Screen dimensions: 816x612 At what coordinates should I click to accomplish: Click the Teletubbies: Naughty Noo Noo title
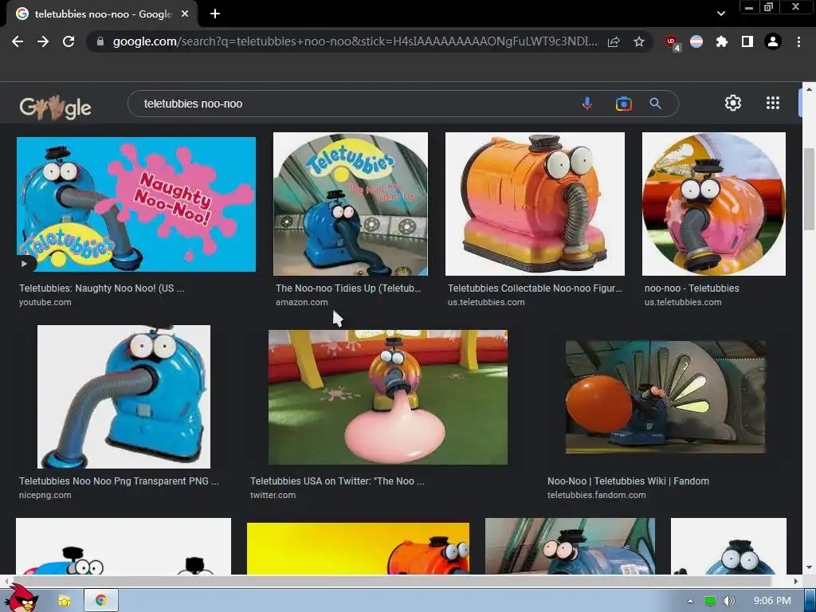tap(101, 288)
